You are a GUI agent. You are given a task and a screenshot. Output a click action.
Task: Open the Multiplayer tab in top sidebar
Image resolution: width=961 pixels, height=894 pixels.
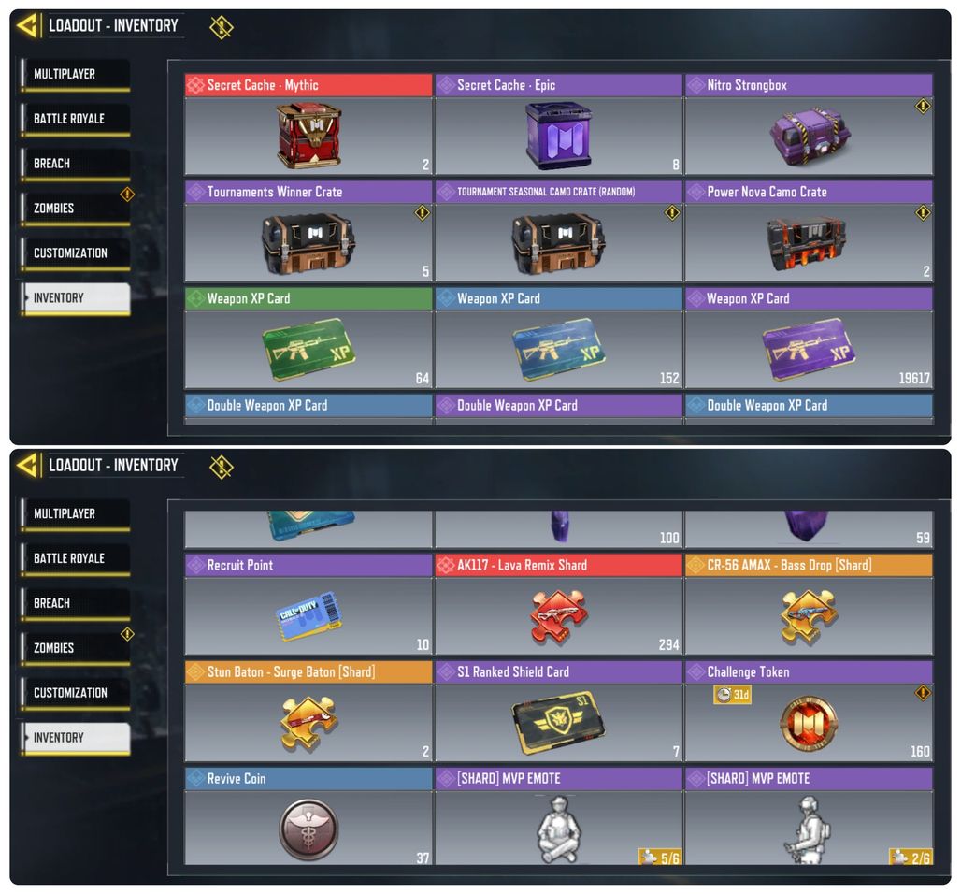coord(76,74)
